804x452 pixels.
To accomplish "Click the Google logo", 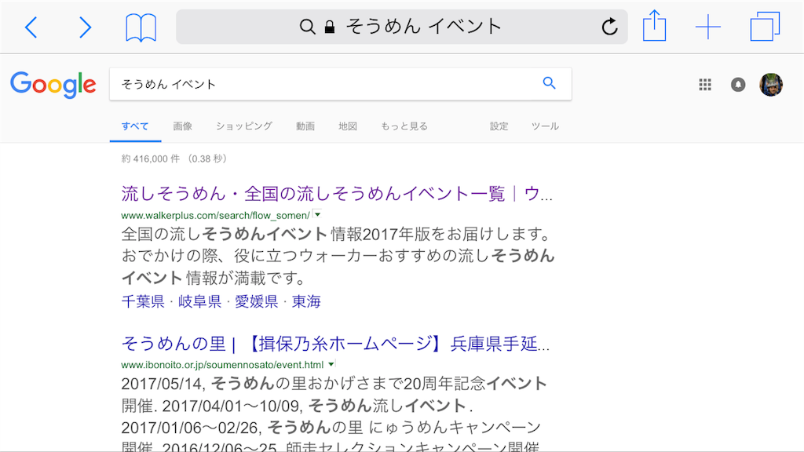I will pos(53,85).
